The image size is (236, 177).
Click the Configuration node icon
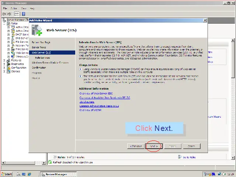(x=8, y=68)
